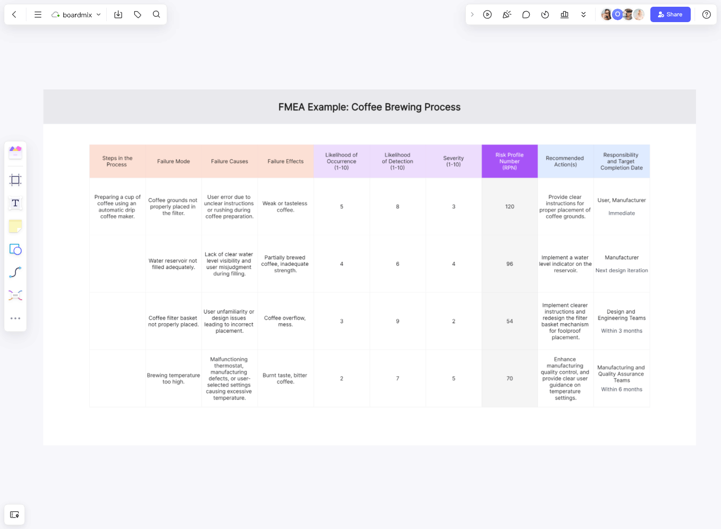The width and height of the screenshot is (721, 529).
Task: Select the Shapes tool in sidebar
Action: [x=15, y=249]
